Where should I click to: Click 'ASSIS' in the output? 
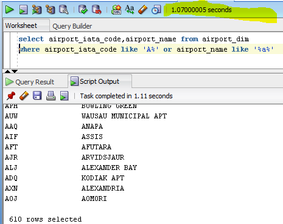(x=92, y=137)
